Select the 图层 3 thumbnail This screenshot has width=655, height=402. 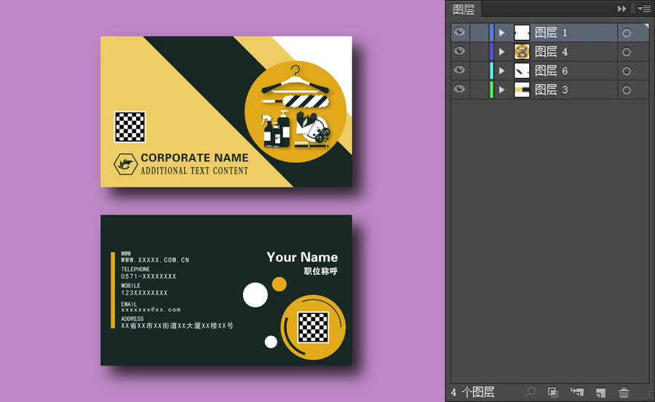tap(522, 89)
